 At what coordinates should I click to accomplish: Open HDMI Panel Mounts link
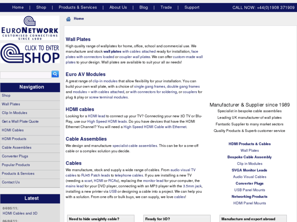(250, 203)
